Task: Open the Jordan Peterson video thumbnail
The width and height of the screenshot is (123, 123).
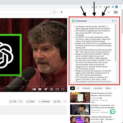Action: tap(80, 97)
